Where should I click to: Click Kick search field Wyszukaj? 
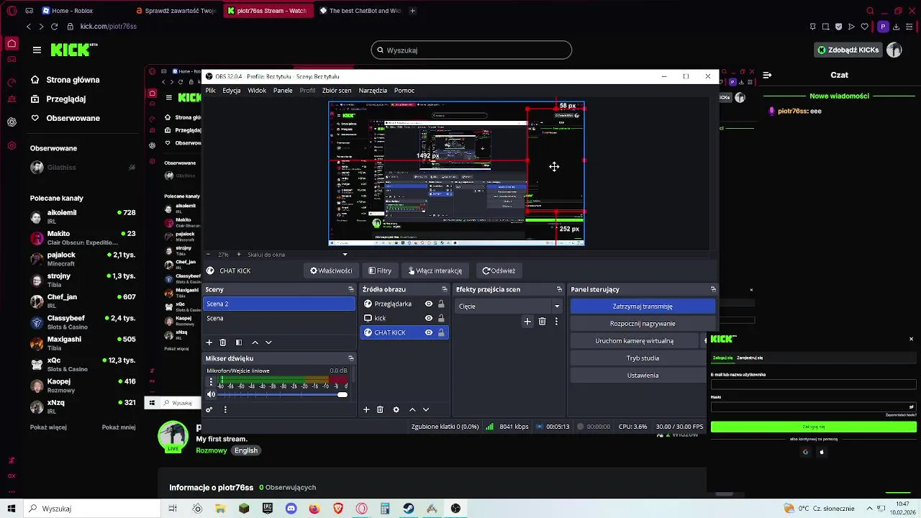tap(471, 50)
